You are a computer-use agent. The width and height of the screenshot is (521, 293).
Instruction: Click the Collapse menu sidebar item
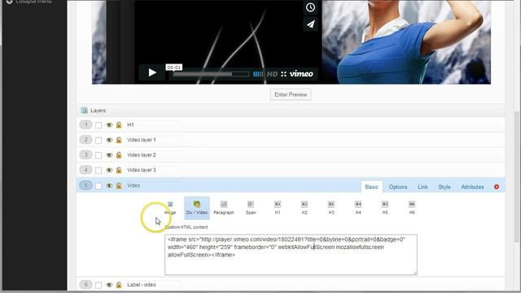pos(30,2)
